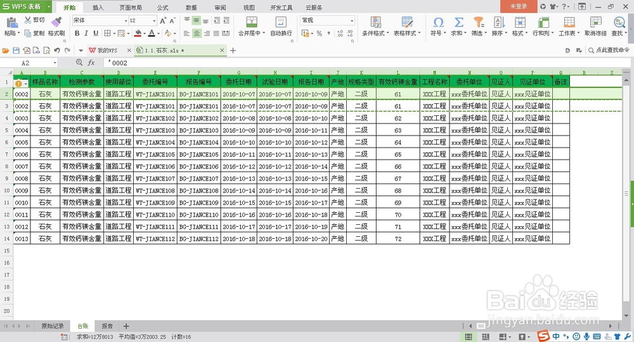
Task: Open the font size dropdown showing 12
Action: (154, 21)
